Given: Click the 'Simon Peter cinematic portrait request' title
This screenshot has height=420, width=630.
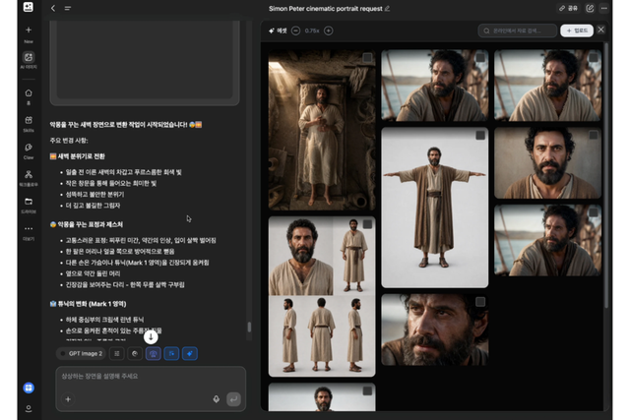Looking at the screenshot, I should pyautogui.click(x=326, y=9).
